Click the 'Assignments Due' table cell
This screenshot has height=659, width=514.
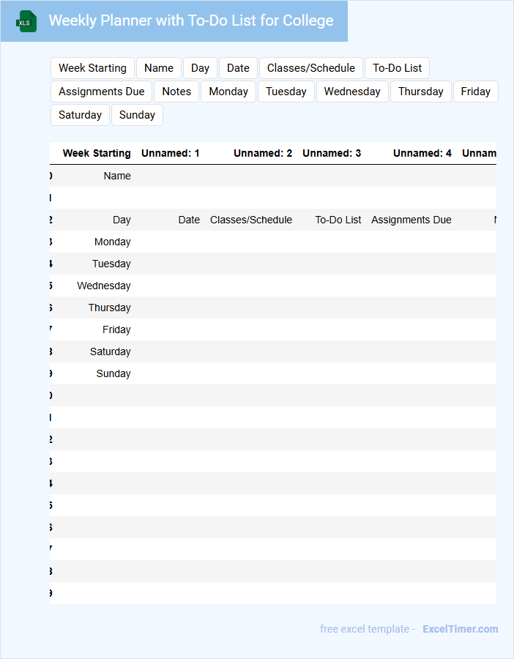(411, 220)
